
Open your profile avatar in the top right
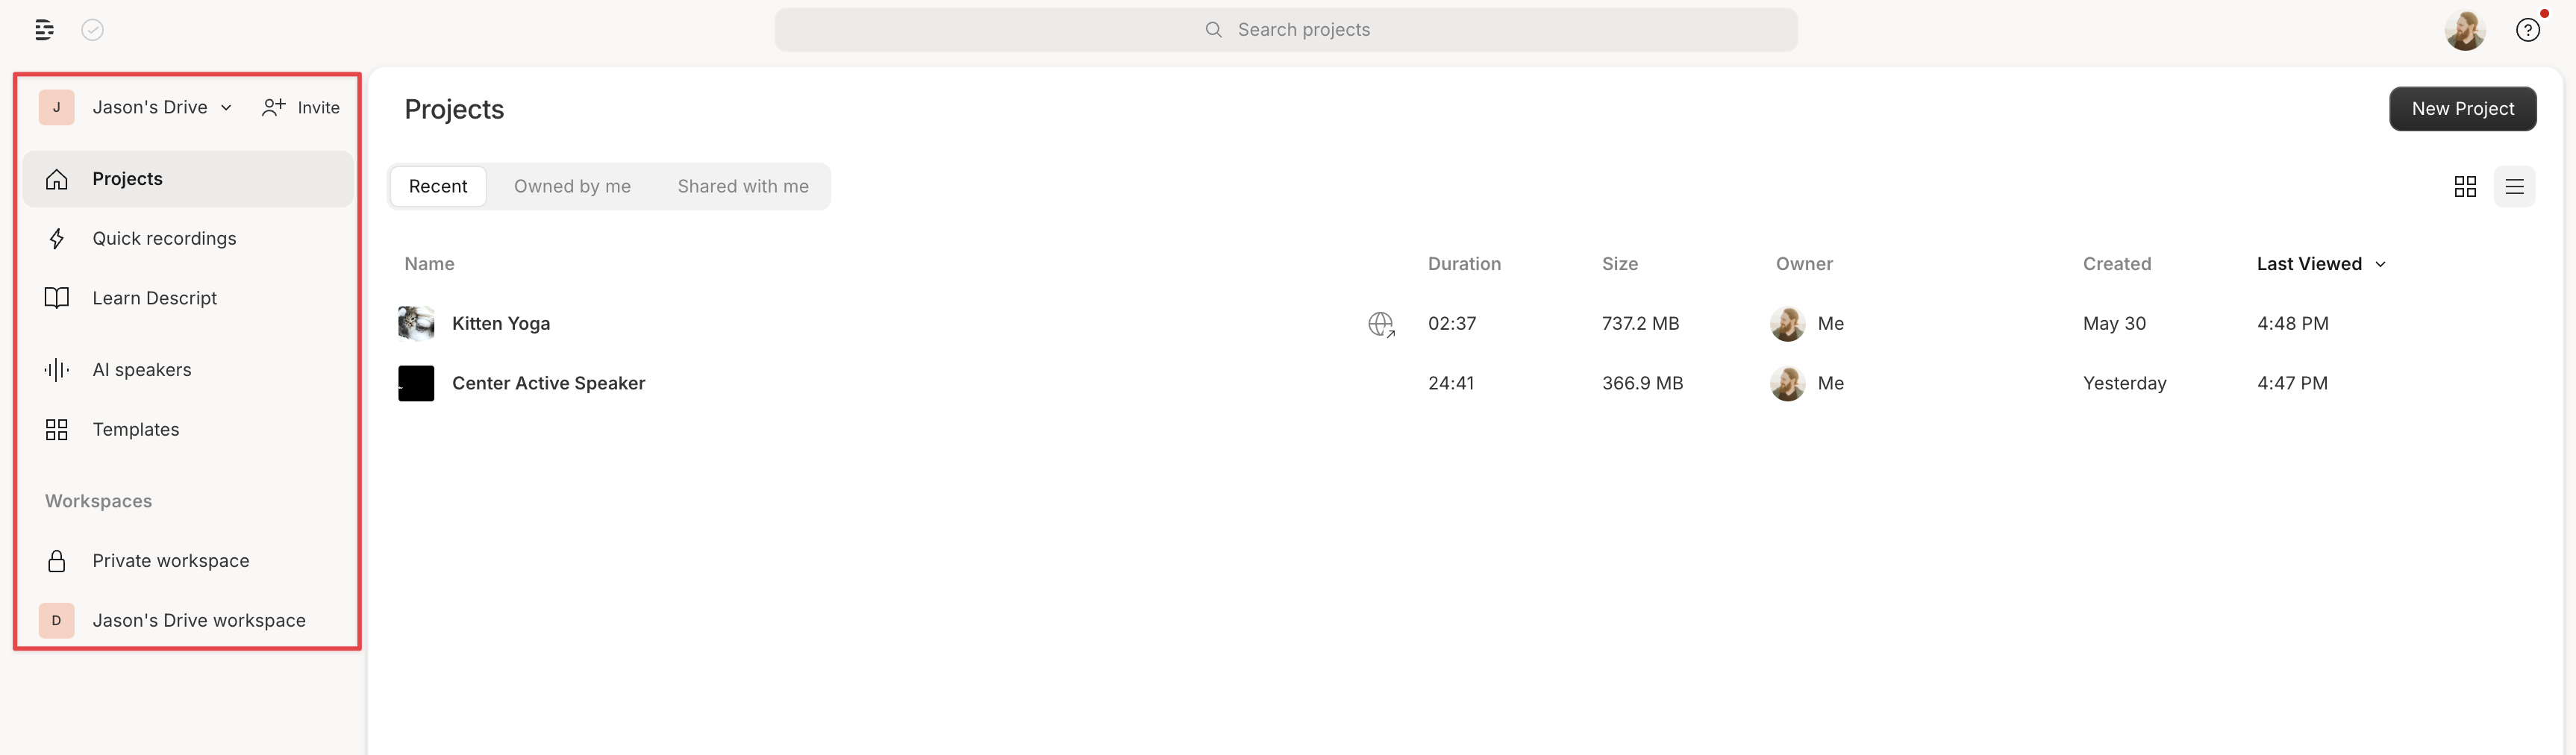2465,29
